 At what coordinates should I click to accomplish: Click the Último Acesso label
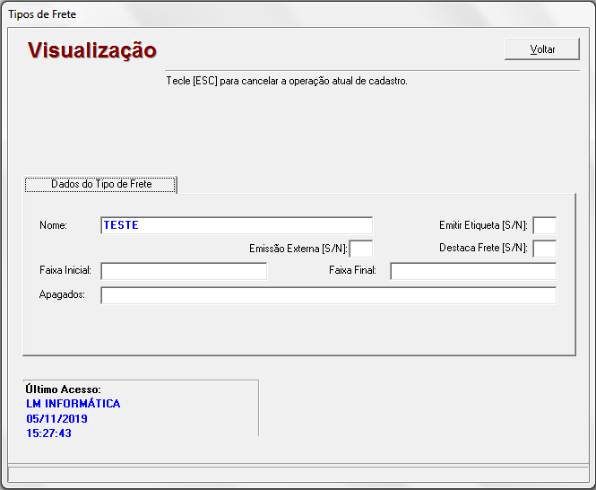click(63, 389)
